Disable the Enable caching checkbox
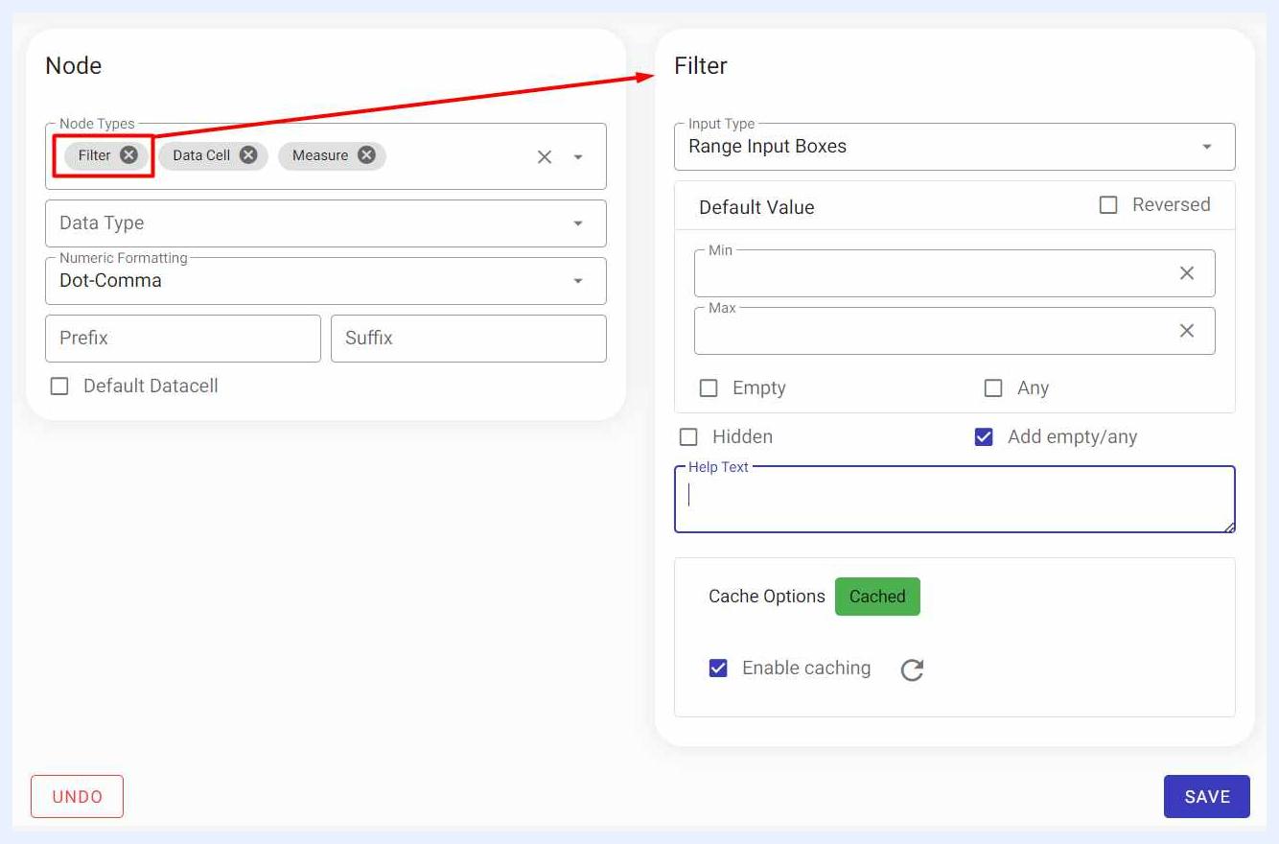The width and height of the screenshot is (1279, 844). [718, 668]
